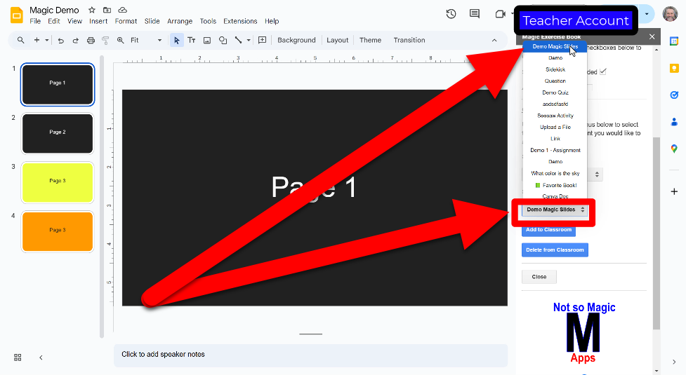
Task: Open the File menu
Action: 35,21
